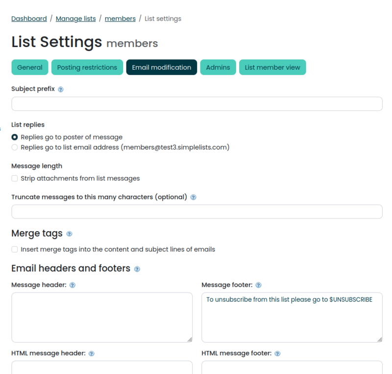
Task: Open help for Message footer
Action: tap(258, 285)
